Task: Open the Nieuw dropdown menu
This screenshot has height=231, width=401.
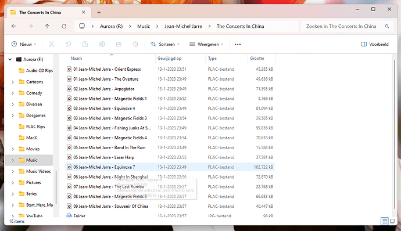Action: pos(24,44)
